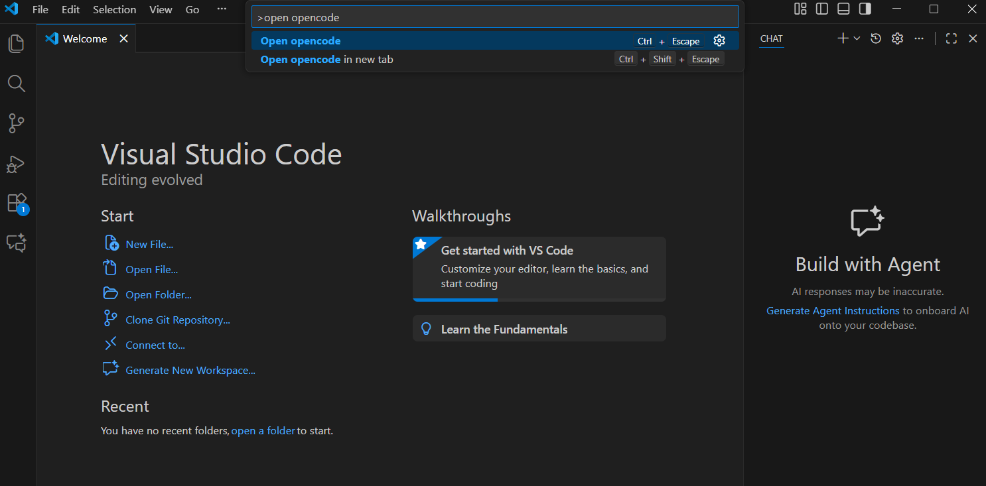Open the File menu

click(x=40, y=9)
